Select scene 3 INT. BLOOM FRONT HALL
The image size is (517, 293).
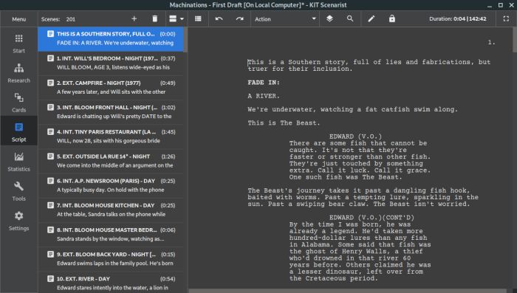point(111,111)
